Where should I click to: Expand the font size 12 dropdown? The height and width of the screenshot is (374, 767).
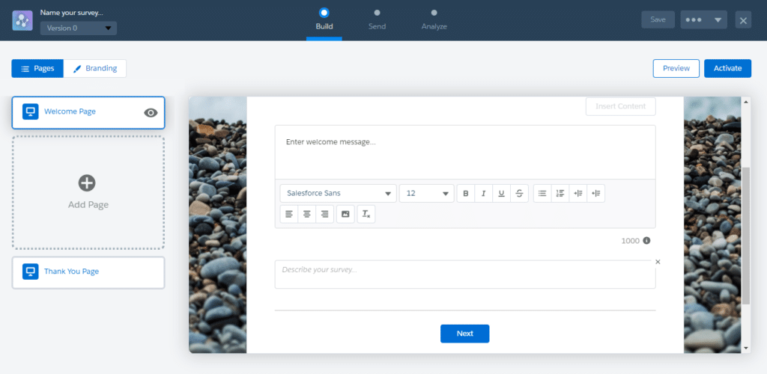[x=426, y=193]
